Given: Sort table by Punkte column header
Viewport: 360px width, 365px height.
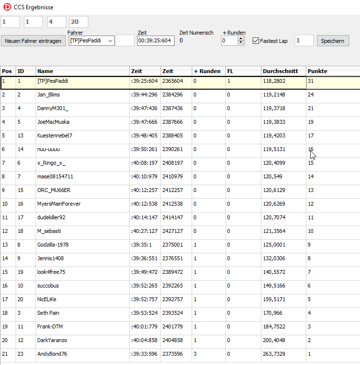Looking at the screenshot, I should 332,71.
